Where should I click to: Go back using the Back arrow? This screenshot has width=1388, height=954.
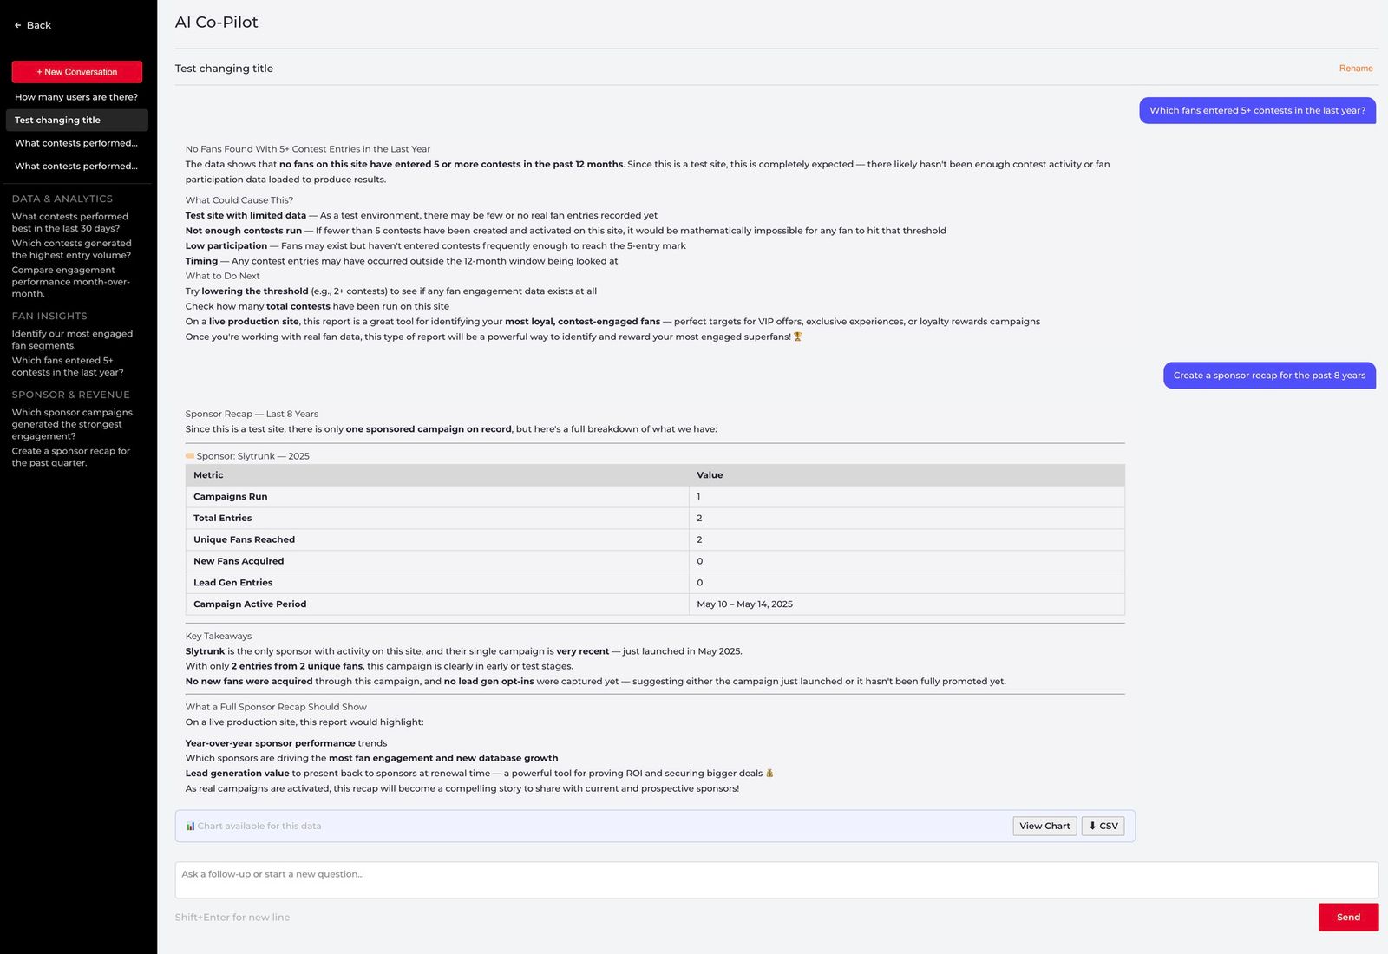[x=32, y=25]
